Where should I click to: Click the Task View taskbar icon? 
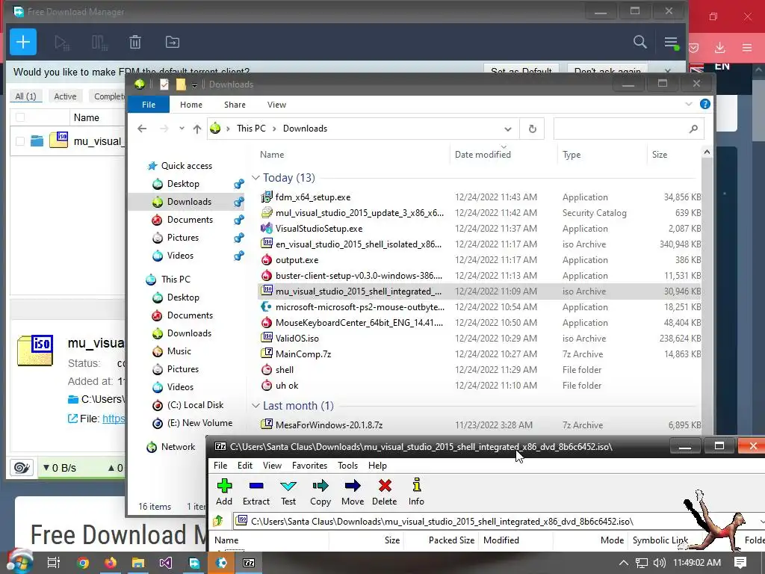click(54, 563)
